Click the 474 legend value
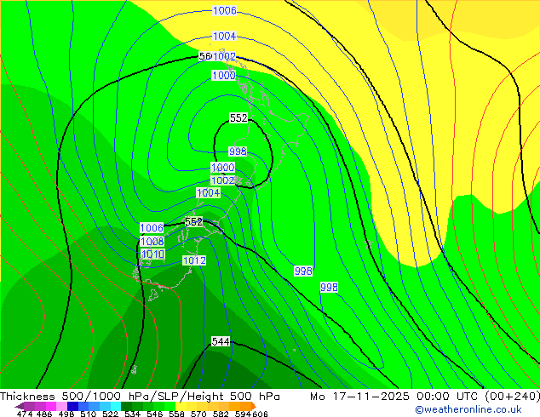The height and width of the screenshot is (417, 540). click(25, 414)
